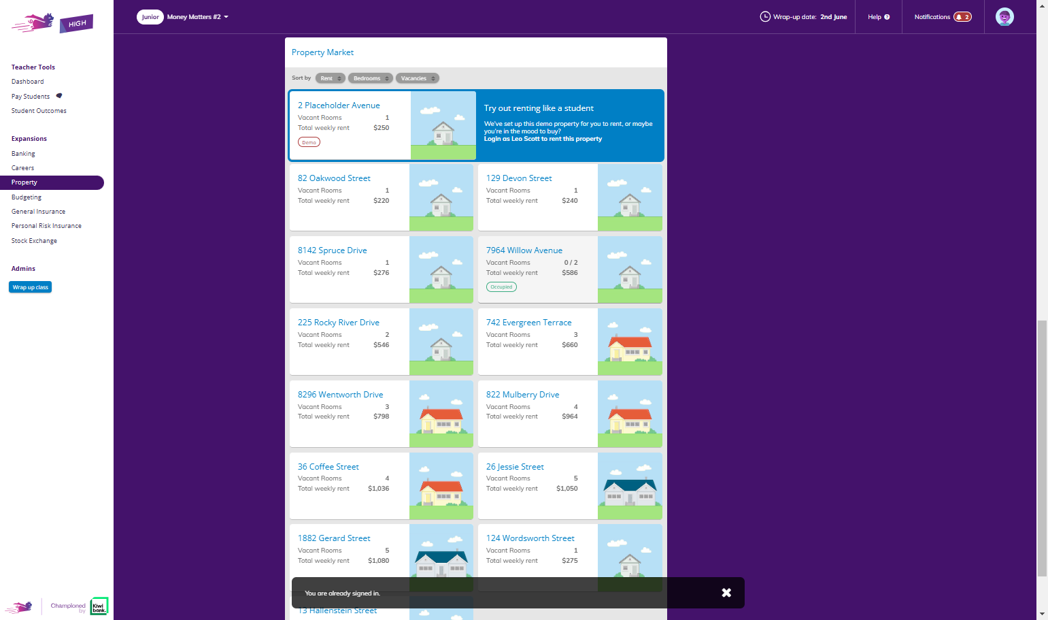Click house image for 822 Mulberry Drive
This screenshot has height=620, width=1048.
pyautogui.click(x=630, y=414)
